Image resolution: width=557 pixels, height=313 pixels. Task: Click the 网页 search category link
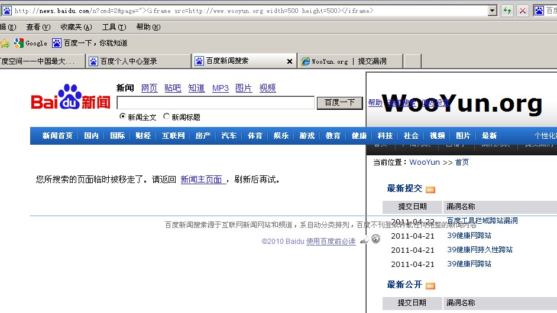[149, 88]
